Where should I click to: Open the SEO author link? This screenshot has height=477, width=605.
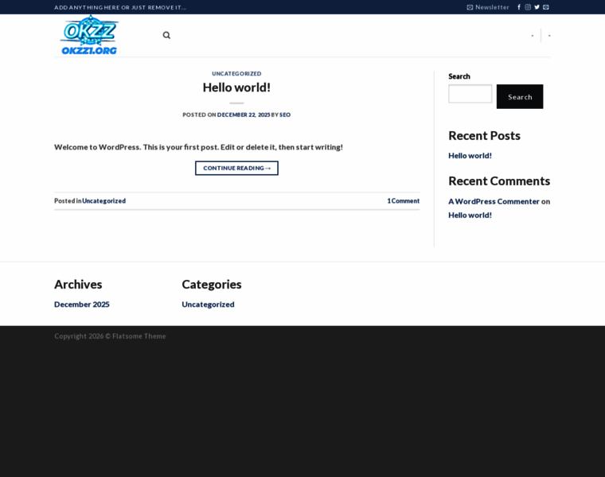point(285,114)
